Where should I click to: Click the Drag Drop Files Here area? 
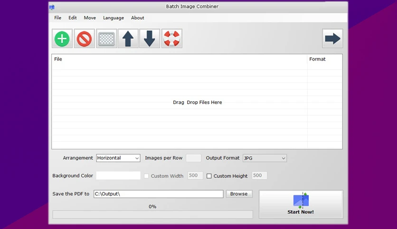(197, 102)
